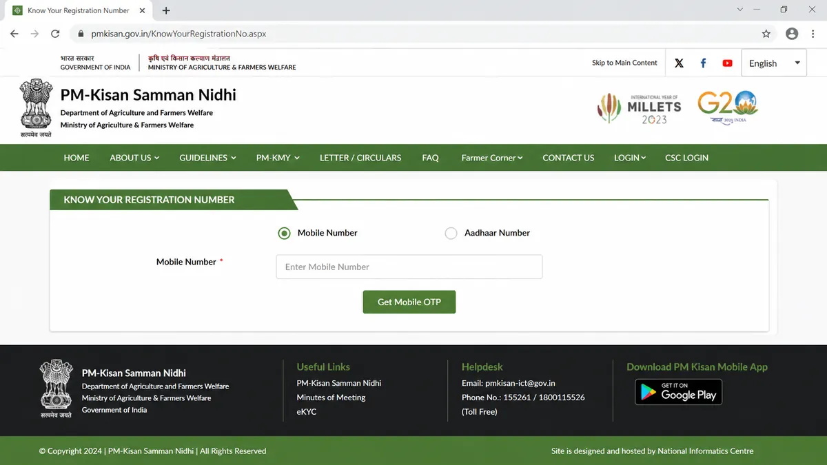
Task: Click the International Year of Millets logo
Action: (x=639, y=110)
